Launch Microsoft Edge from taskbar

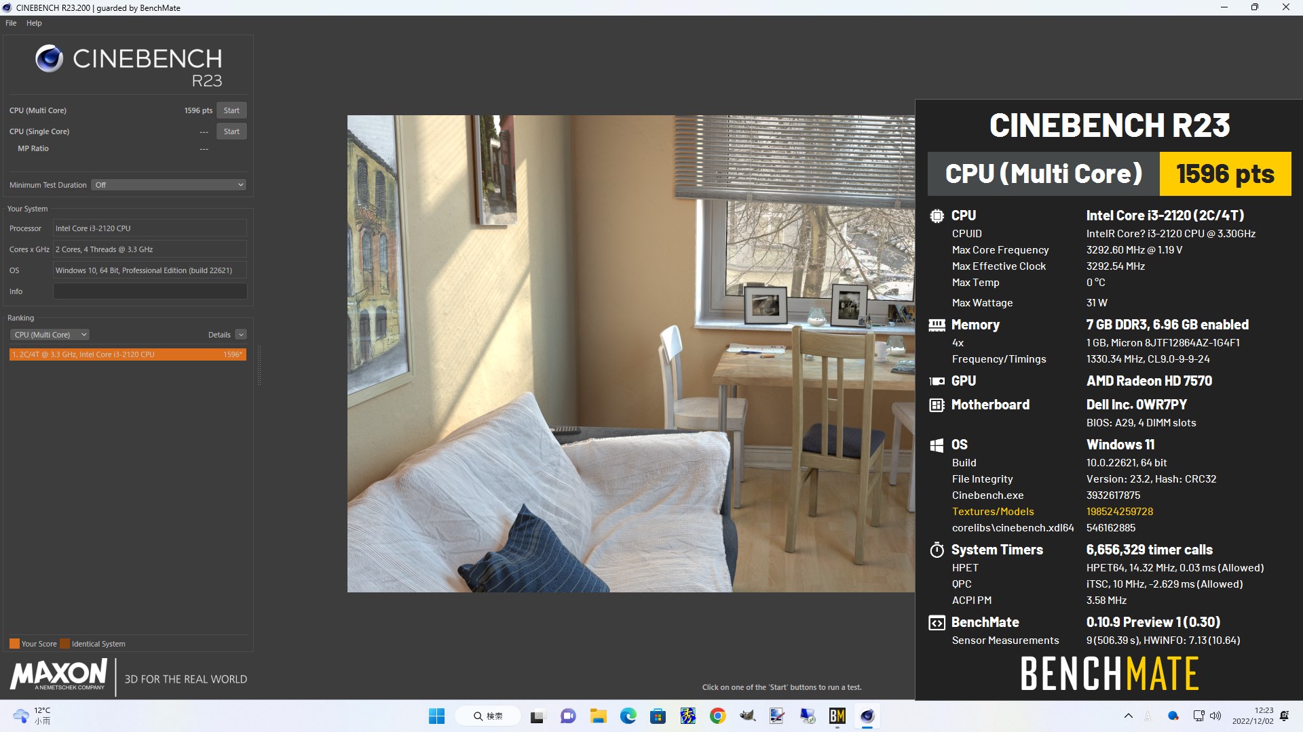tap(628, 716)
